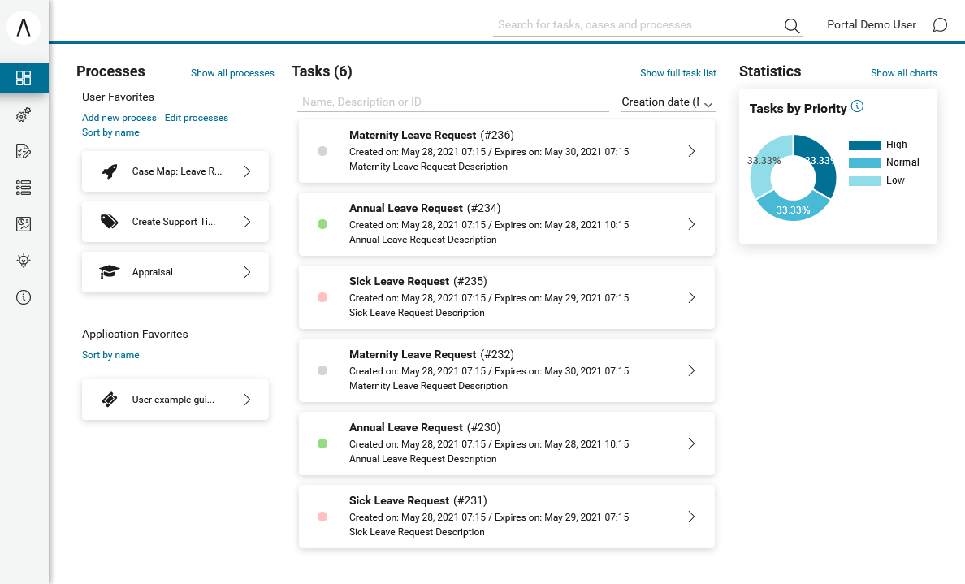Toggle the High legend swatch
Screen dimensions: 965x584
pos(865,145)
